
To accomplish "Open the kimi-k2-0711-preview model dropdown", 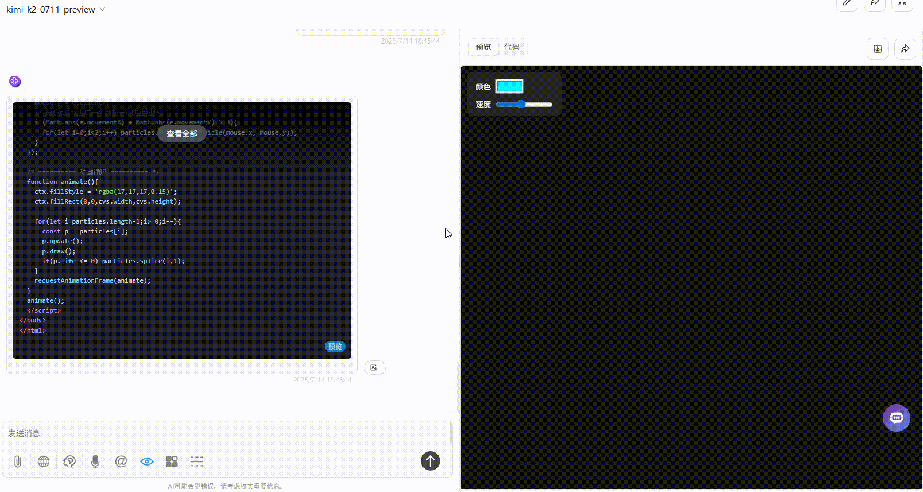I will pos(56,9).
